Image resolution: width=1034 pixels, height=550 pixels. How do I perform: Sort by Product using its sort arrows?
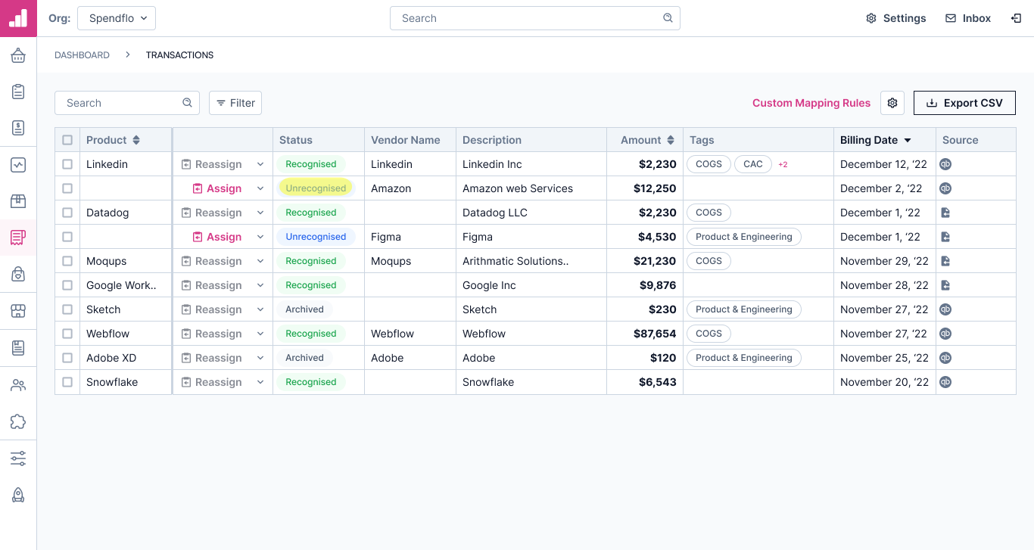pos(136,140)
